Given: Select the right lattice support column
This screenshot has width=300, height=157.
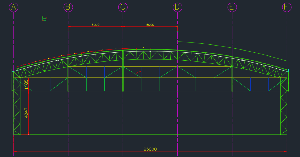Looking at the screenshot, I should point(283,113).
